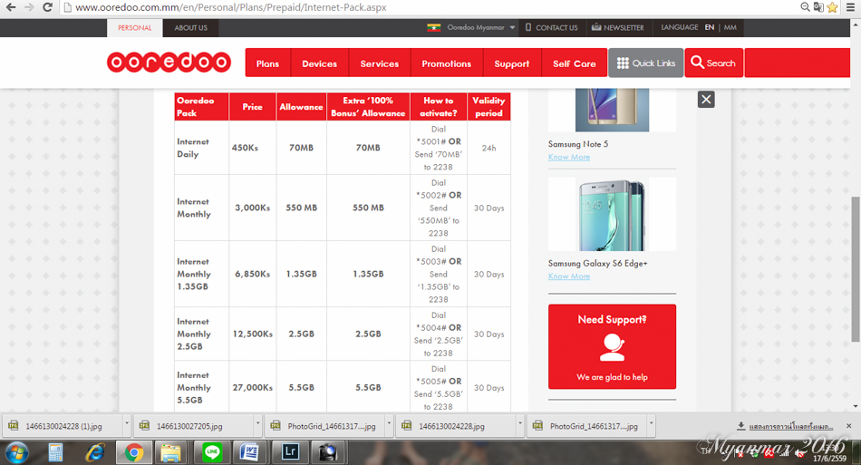Viewport: 861px width, 465px height.
Task: Close the side panel with the X button
Action: click(x=706, y=100)
